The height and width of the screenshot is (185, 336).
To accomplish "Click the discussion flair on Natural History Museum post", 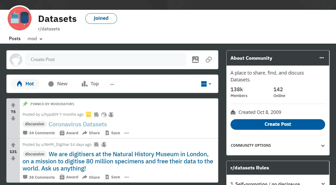I will [x=35, y=154].
